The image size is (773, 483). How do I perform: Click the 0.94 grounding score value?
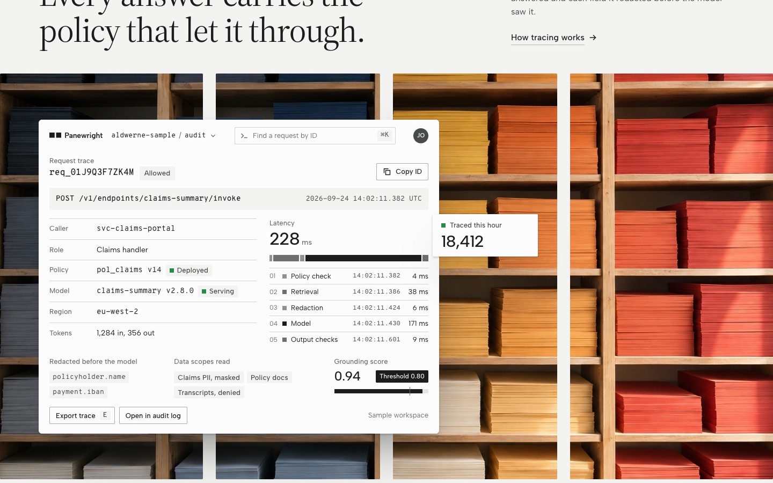click(x=347, y=376)
